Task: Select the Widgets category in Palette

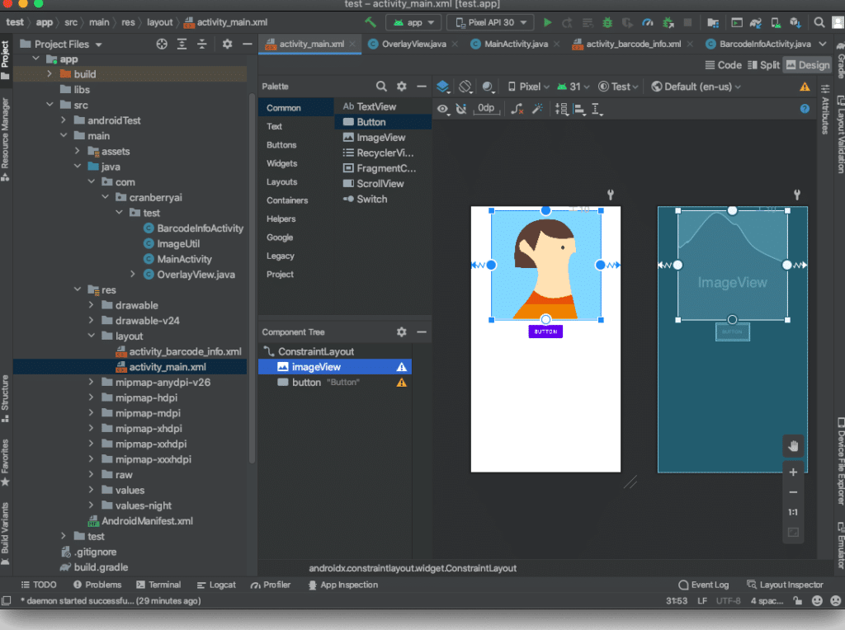Action: (282, 163)
